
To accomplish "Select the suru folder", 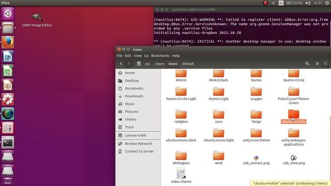I will (218, 117).
